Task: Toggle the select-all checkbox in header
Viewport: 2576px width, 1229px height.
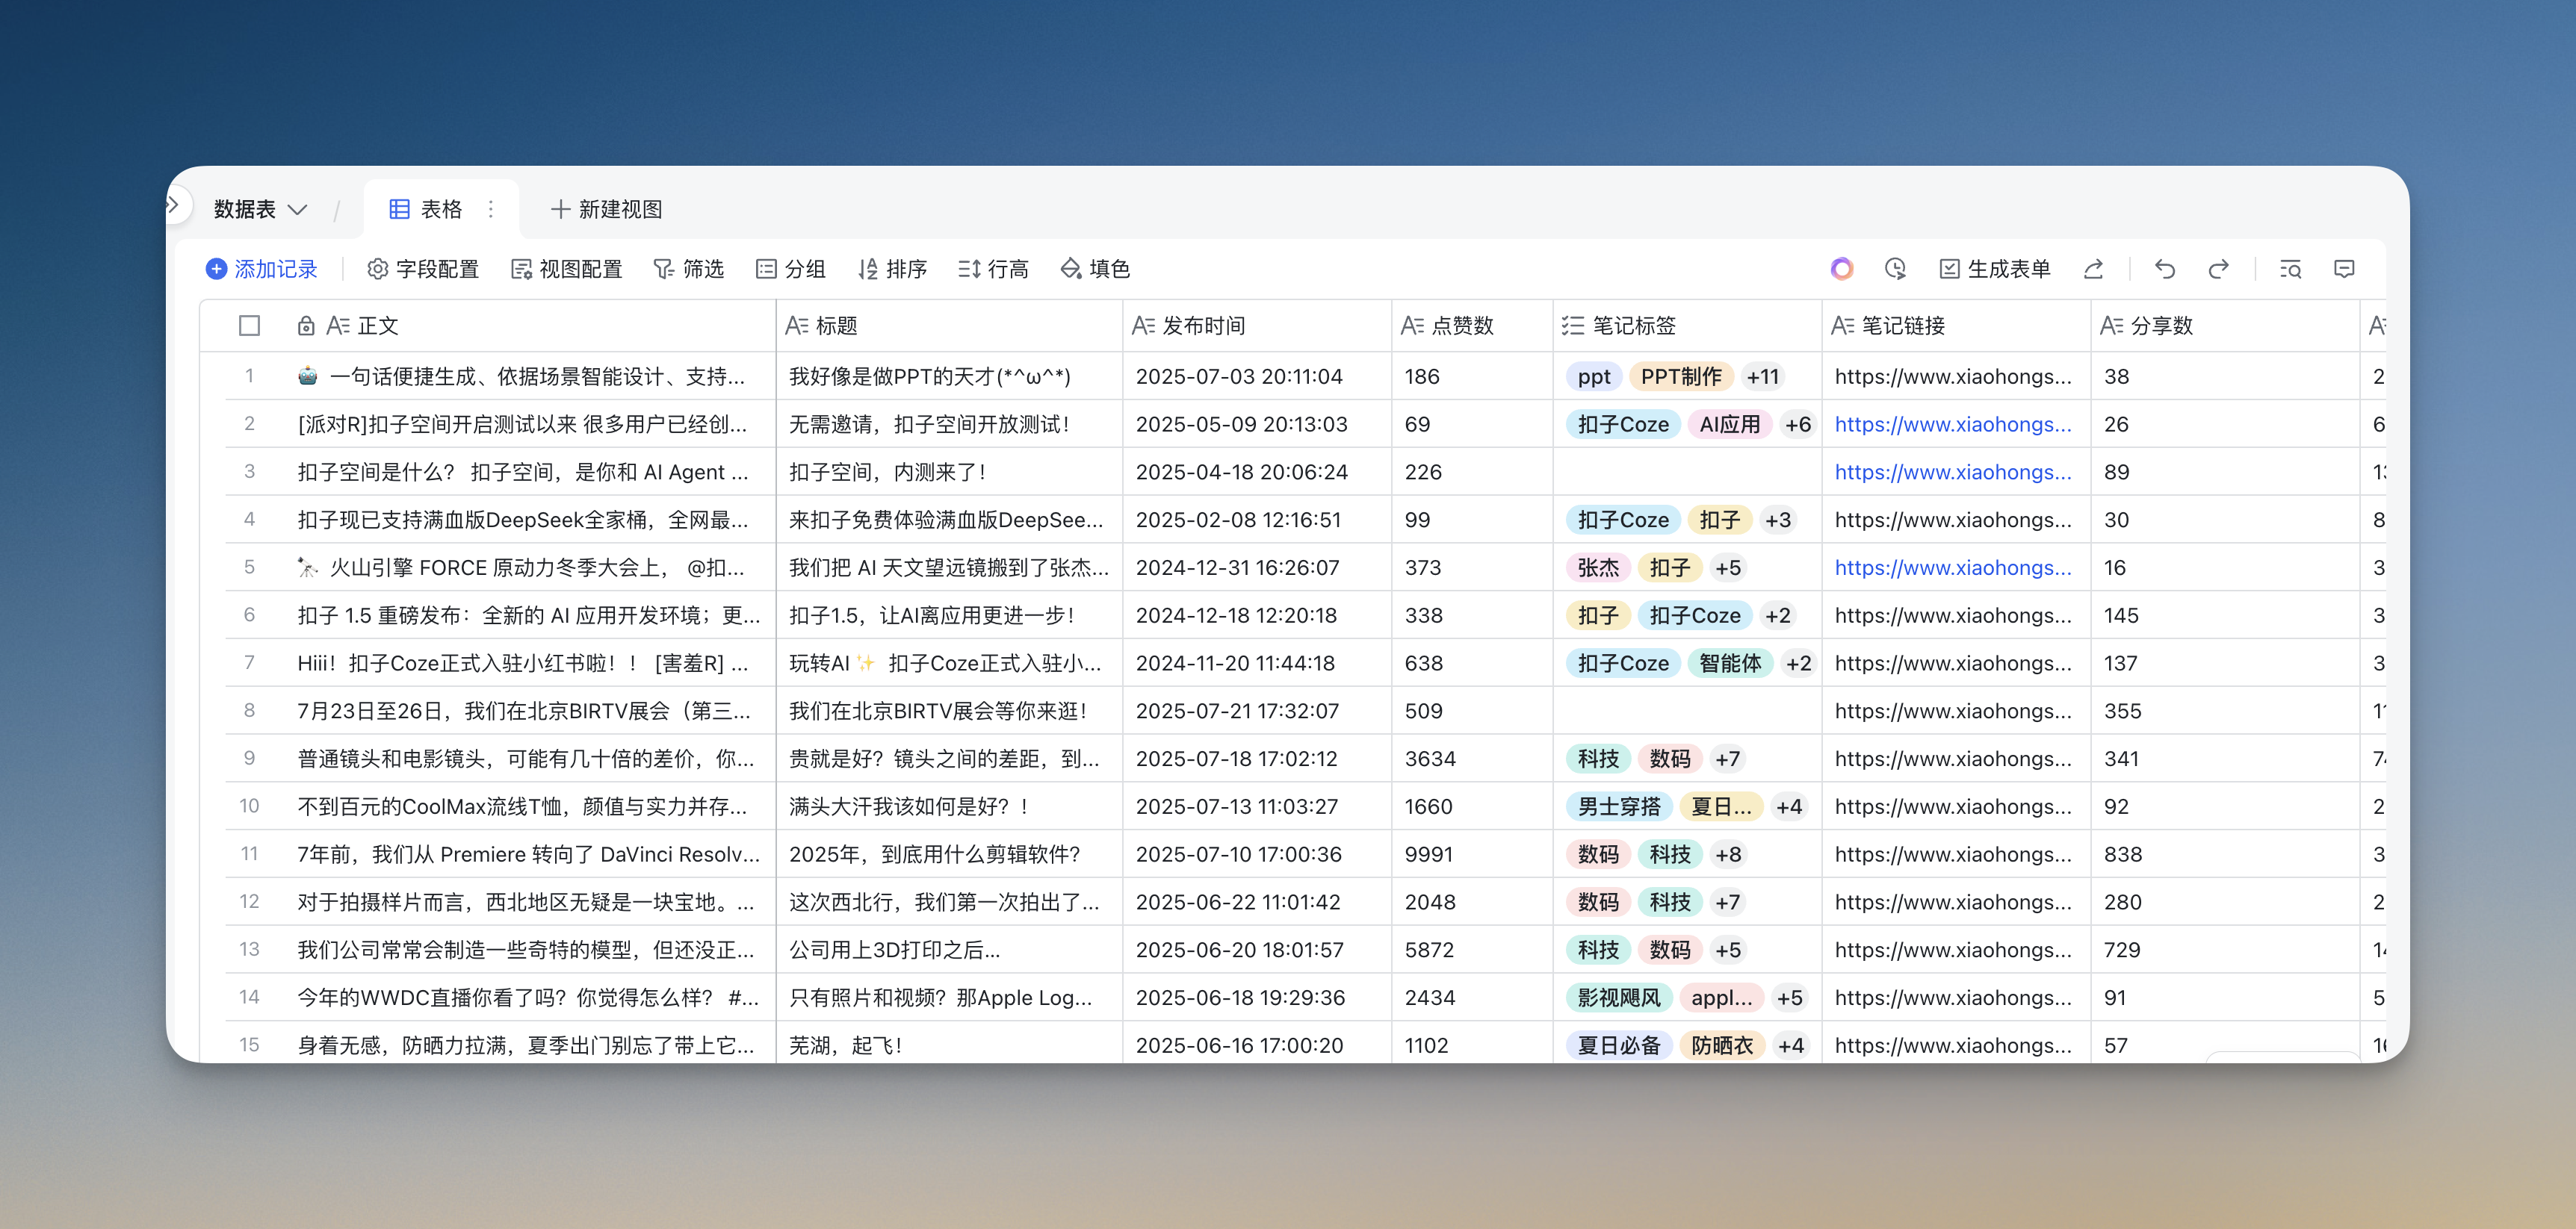Action: pyautogui.click(x=250, y=326)
